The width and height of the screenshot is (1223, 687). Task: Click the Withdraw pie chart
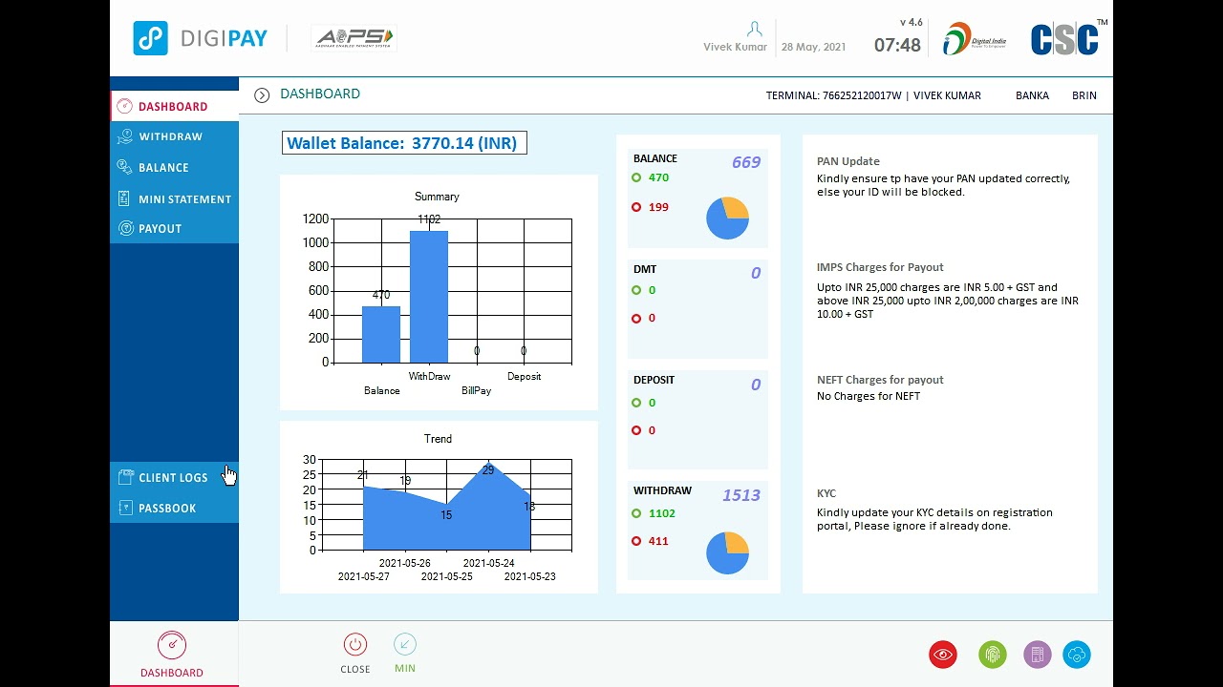coord(728,553)
